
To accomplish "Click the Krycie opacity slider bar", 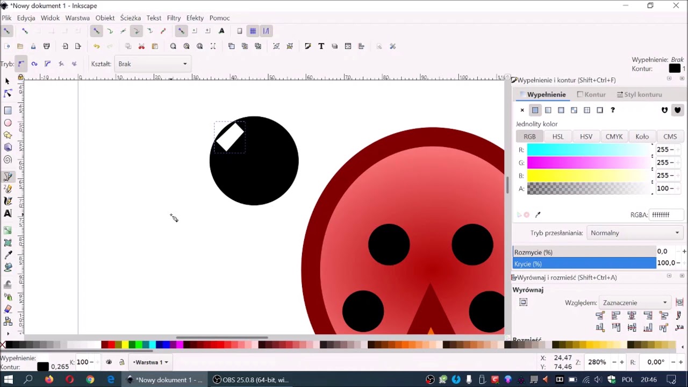I will tap(584, 263).
